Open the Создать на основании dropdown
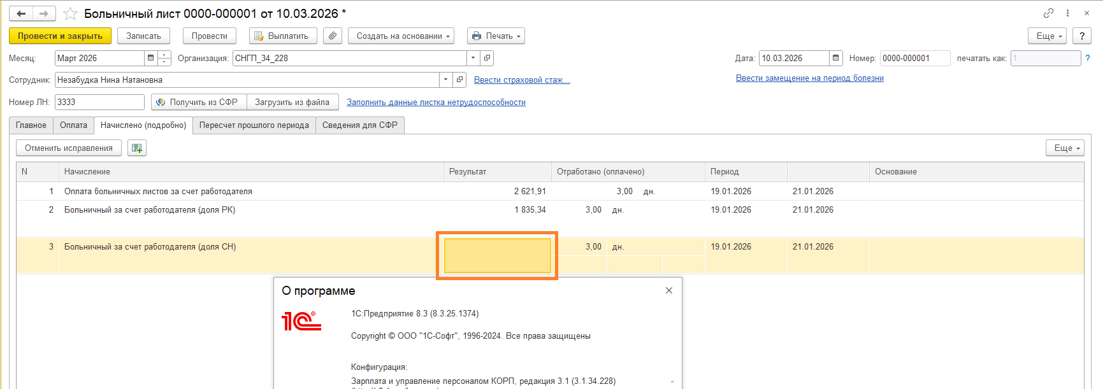Screen dimensions: 1103x389 [401, 36]
